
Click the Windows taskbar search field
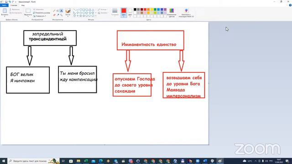33,161
